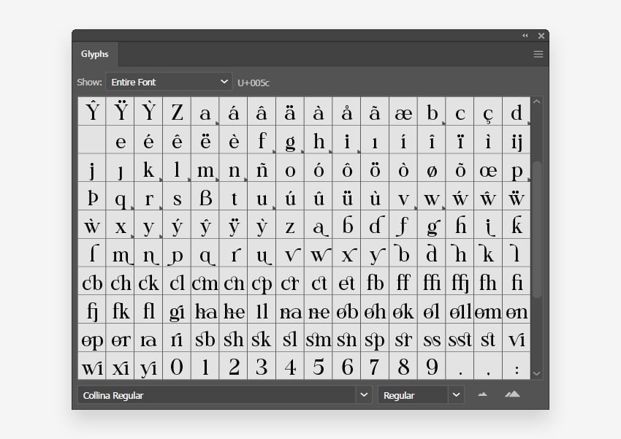Screen dimensions: 621x439
Task: Select the digit 0 glyph
Action: (177, 367)
